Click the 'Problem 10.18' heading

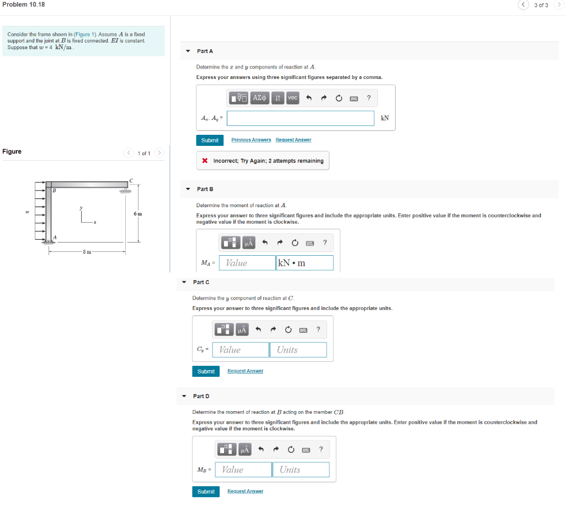tap(24, 4)
